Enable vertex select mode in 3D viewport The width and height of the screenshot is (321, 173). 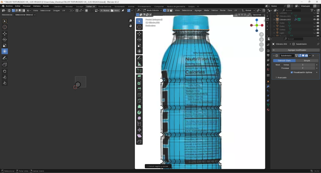[x=164, y=10]
